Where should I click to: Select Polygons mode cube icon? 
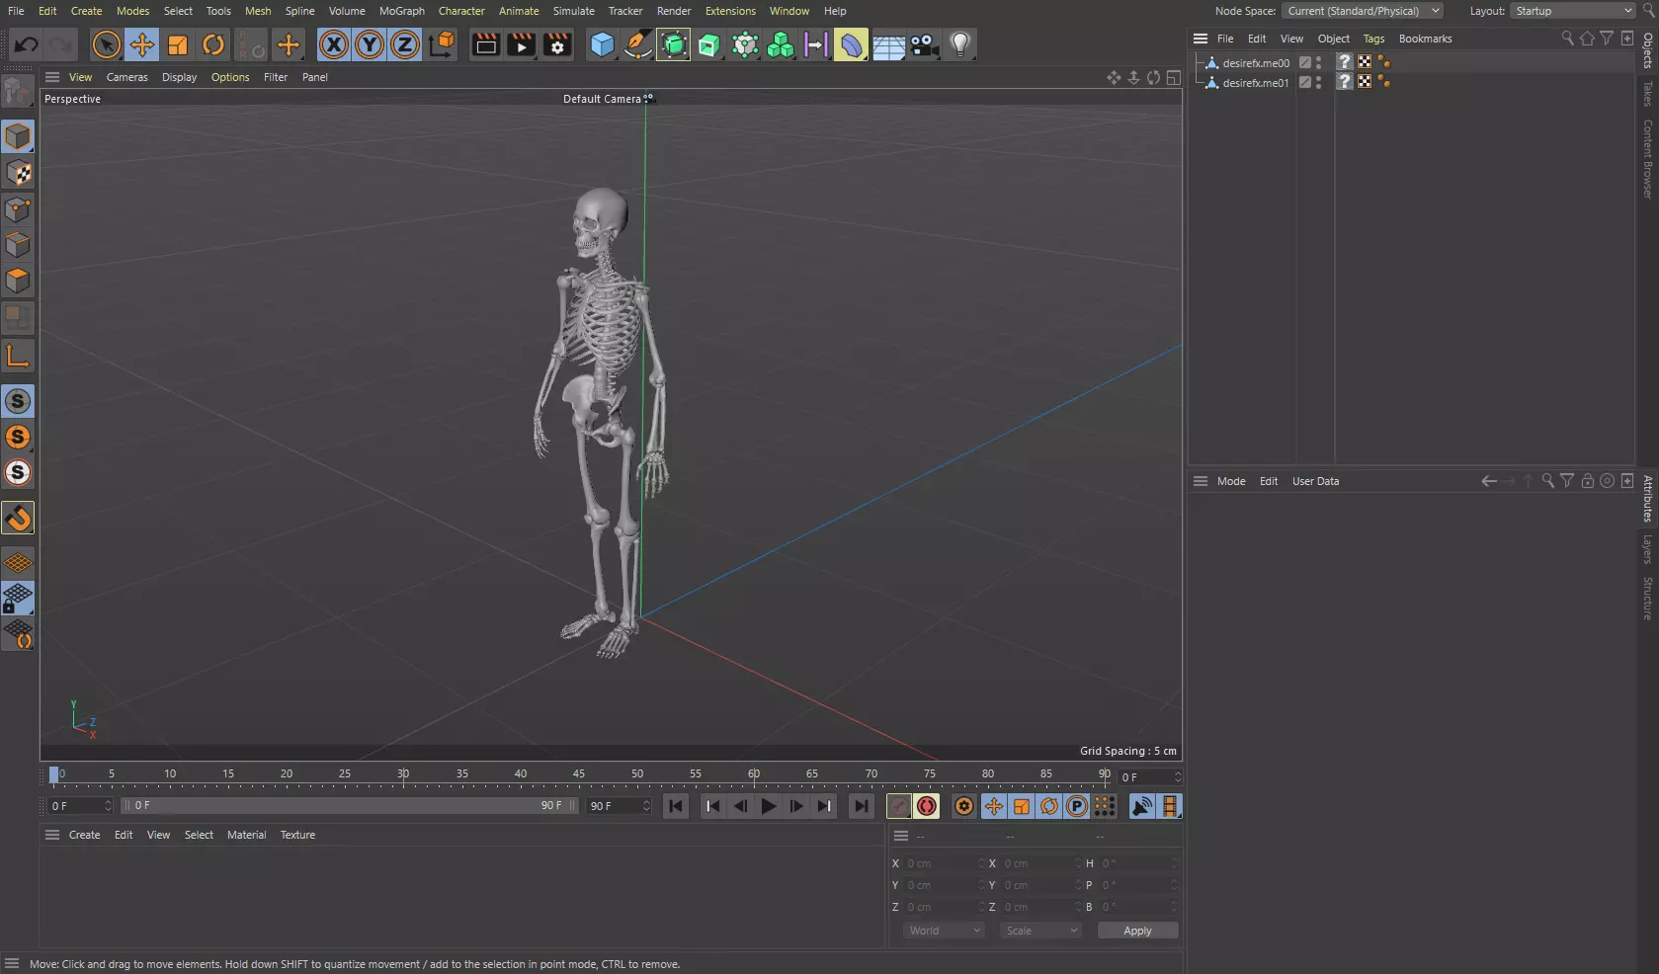tap(18, 281)
